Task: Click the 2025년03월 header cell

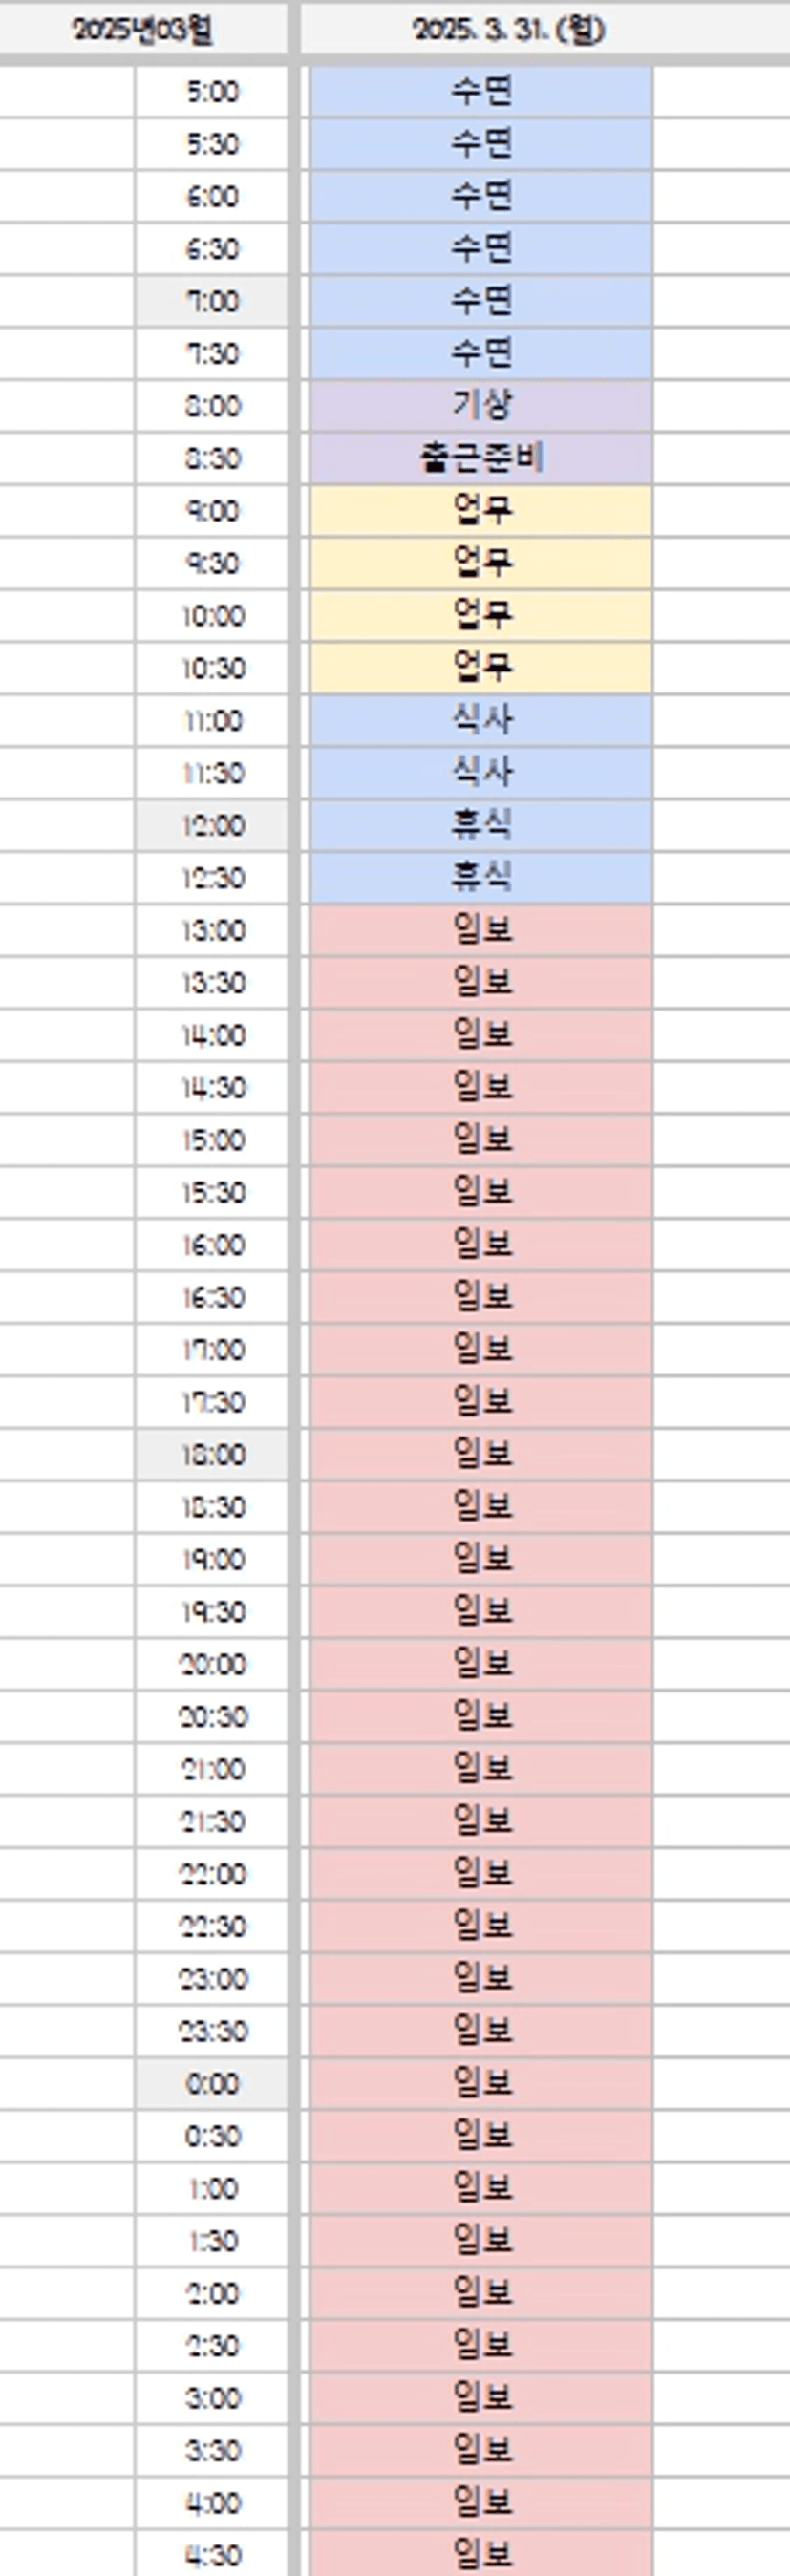Action: pyautogui.click(x=143, y=30)
